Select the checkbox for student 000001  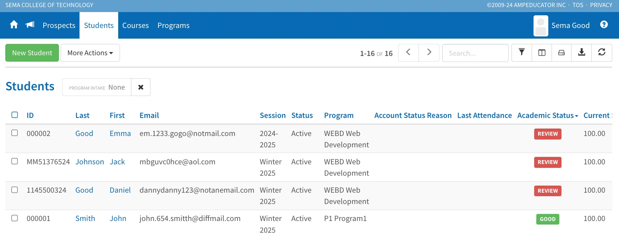tap(15, 218)
